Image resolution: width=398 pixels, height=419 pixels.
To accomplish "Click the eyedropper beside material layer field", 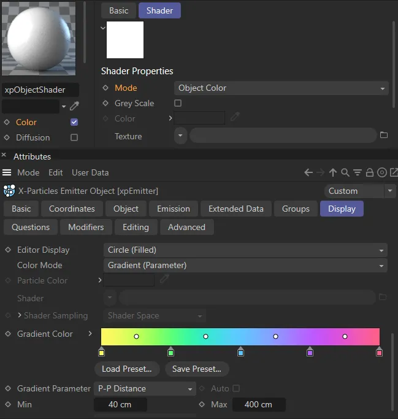I will click(x=74, y=106).
